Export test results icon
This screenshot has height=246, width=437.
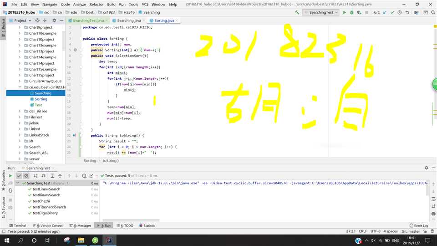[91, 176]
